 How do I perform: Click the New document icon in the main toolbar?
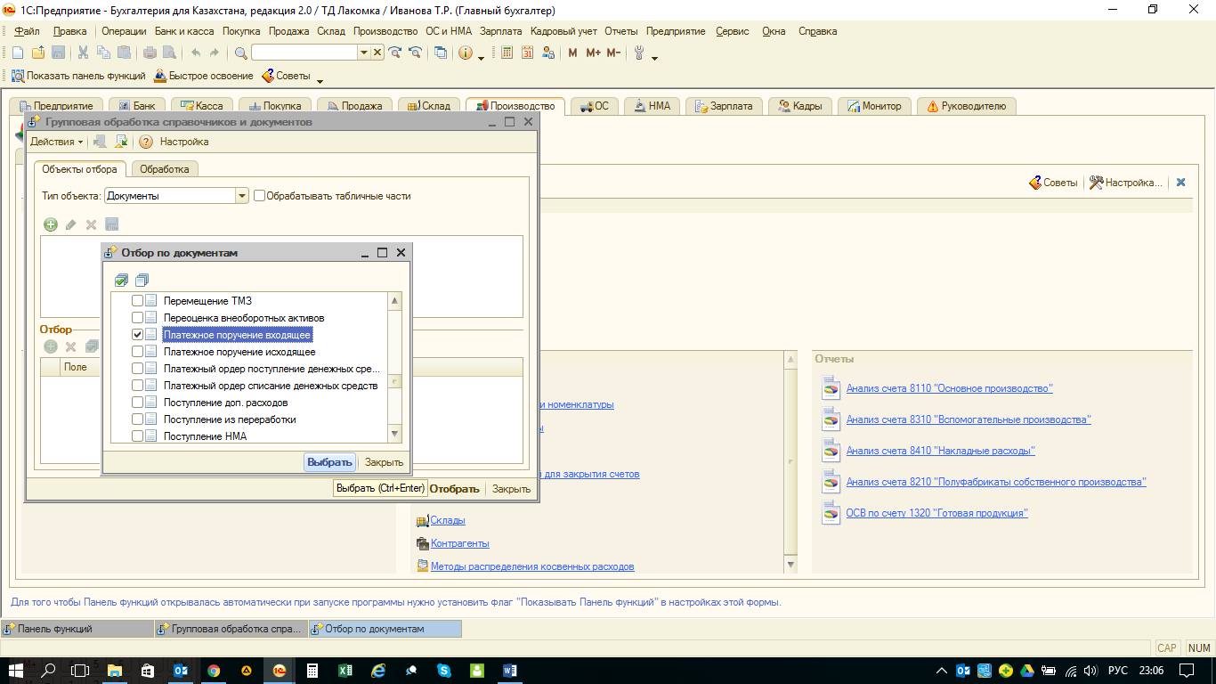tap(17, 53)
